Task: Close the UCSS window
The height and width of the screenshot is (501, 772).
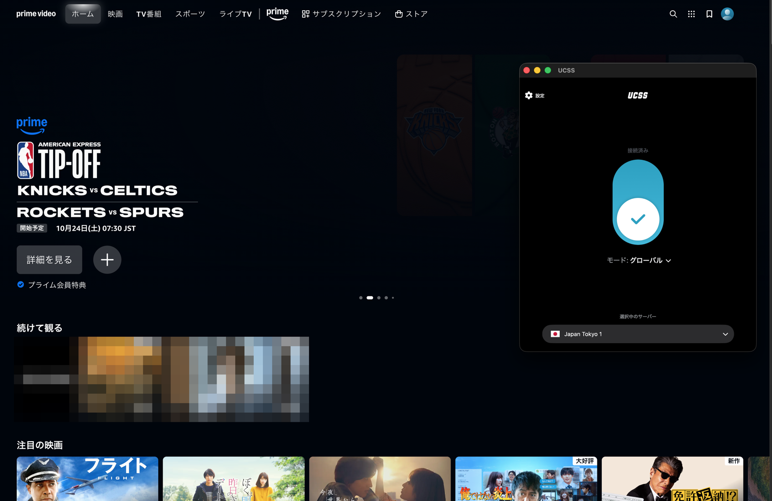Action: coord(526,70)
